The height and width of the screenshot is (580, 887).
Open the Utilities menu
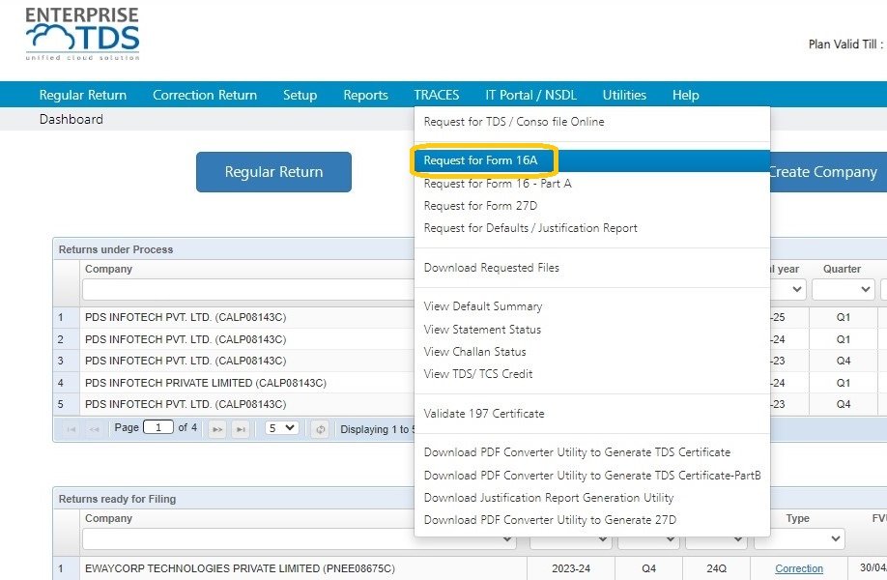click(623, 95)
